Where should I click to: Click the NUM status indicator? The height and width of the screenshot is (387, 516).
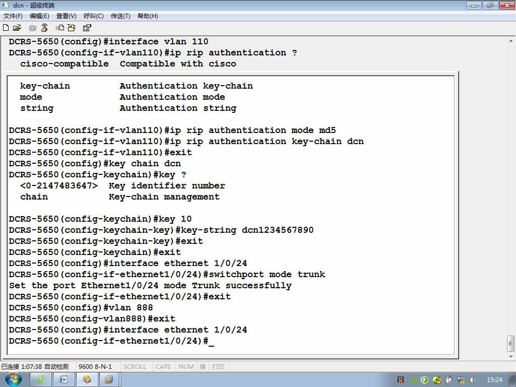(x=186, y=366)
